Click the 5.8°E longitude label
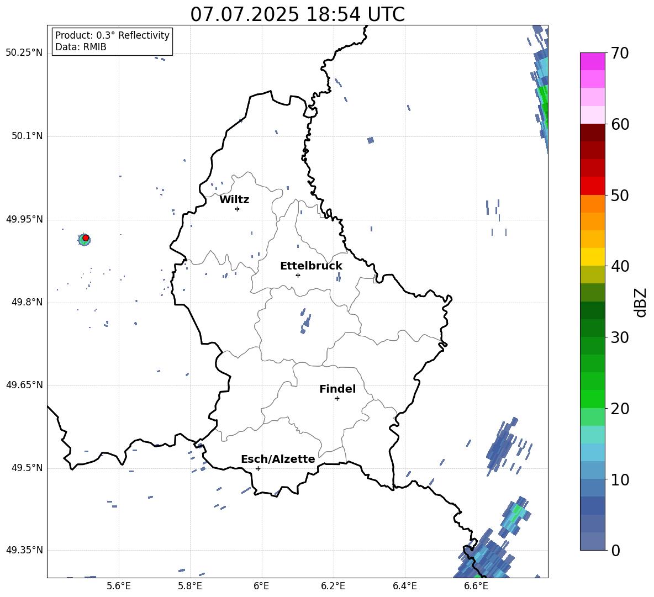 coord(190,586)
